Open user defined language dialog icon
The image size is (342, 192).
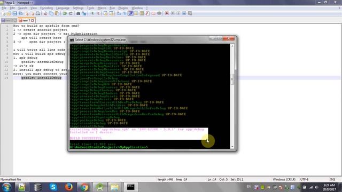pos(136,13)
